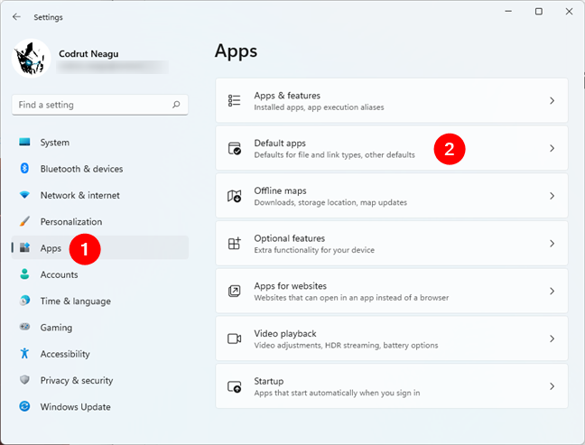Open Default apps settings

(392, 148)
